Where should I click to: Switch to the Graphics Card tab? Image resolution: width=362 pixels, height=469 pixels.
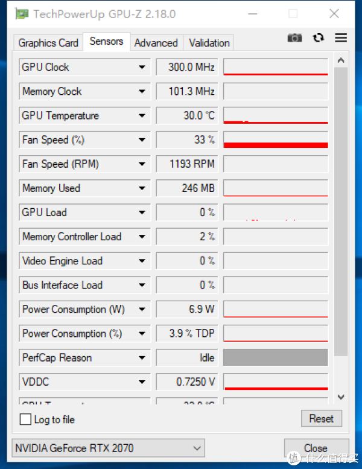tap(48, 43)
